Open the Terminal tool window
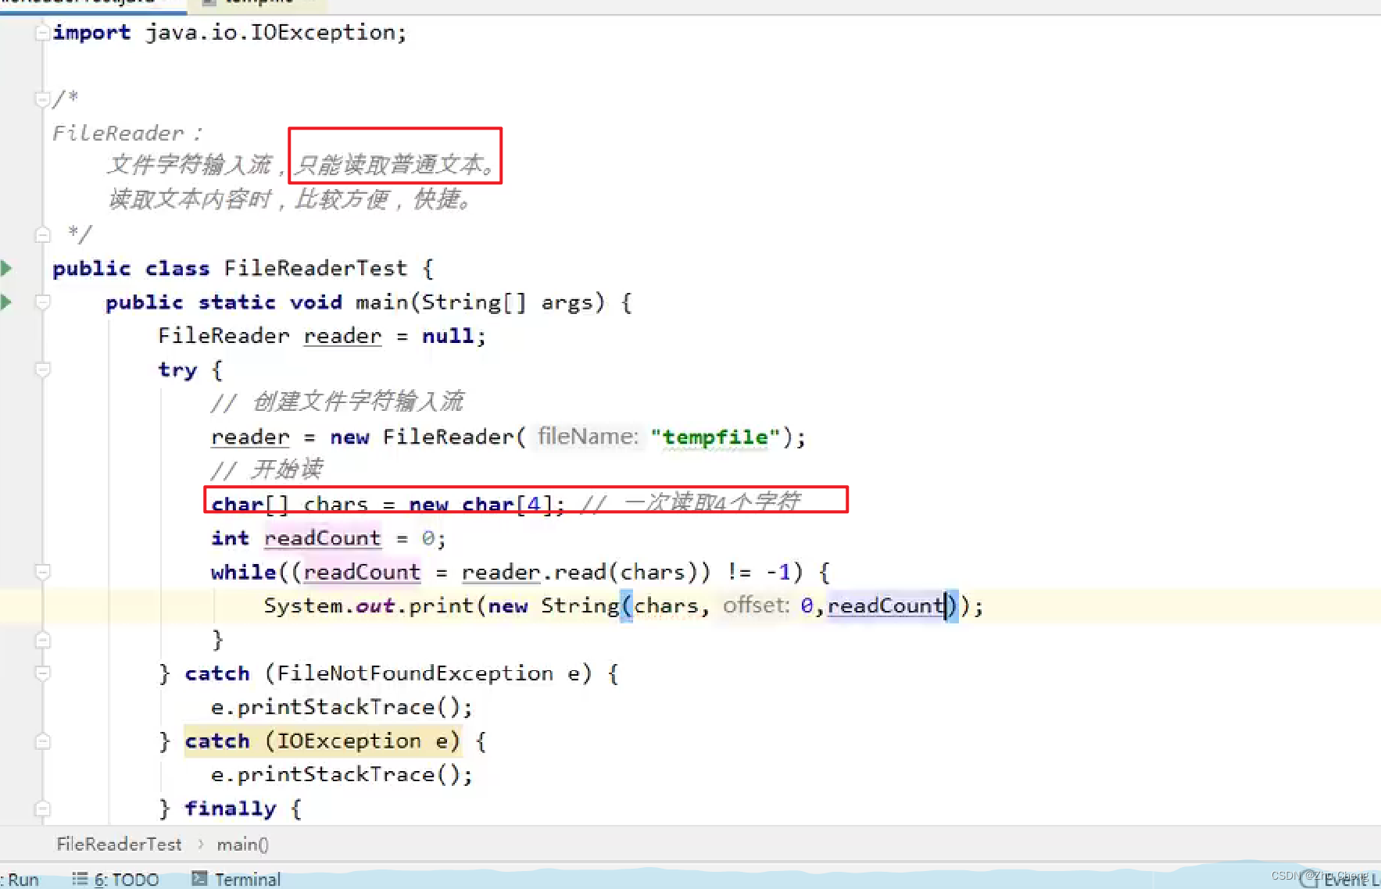Screen dimensions: 1381x889 pyautogui.click(x=236, y=879)
